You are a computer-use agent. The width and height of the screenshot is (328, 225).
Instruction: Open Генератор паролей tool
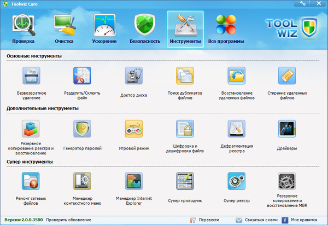coord(82,130)
